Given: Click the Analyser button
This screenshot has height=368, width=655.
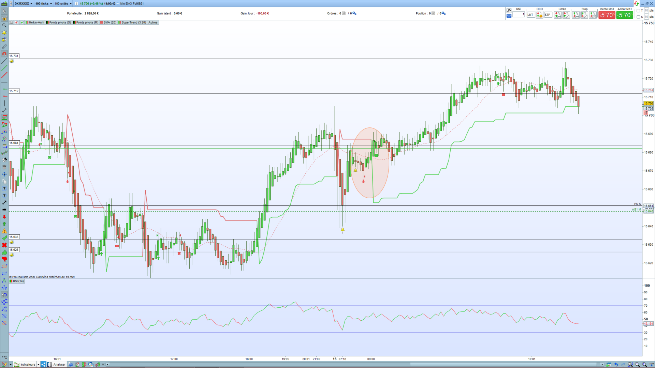Looking at the screenshot, I should point(59,365).
